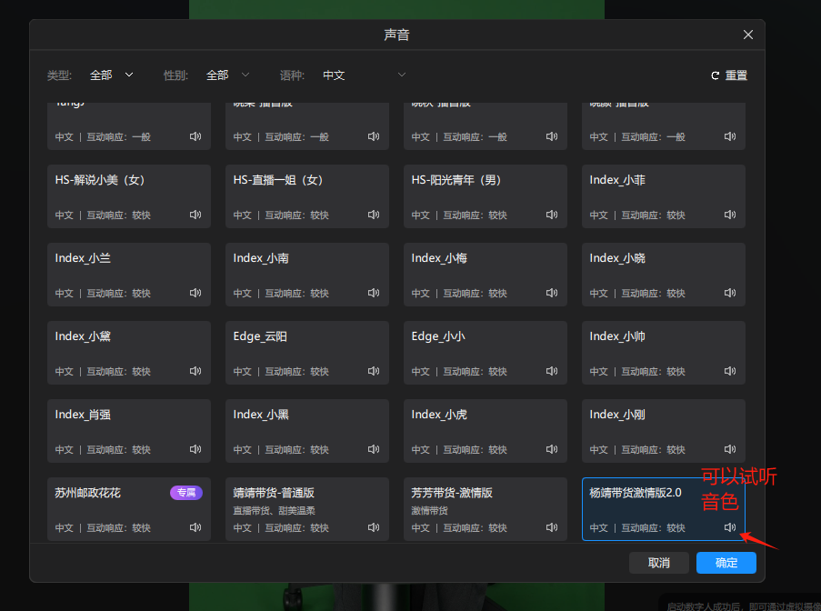Play sample for 杨靖带货激情版2.0 voice

click(x=730, y=527)
